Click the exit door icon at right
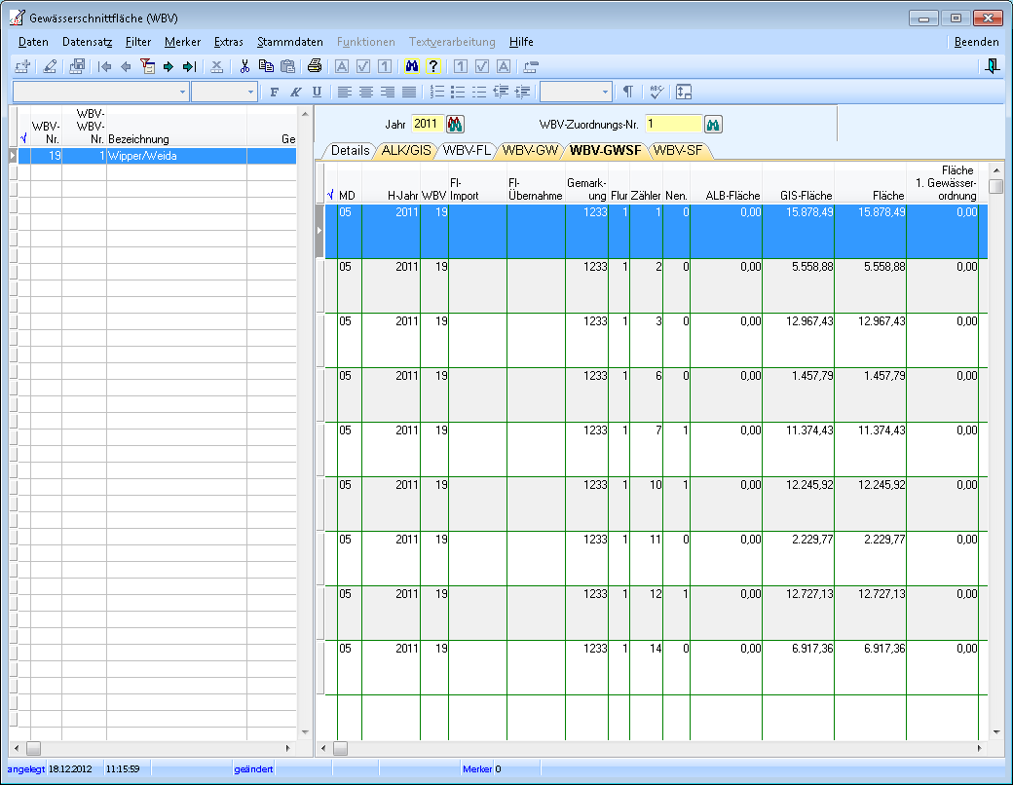Screen dimensions: 1013x785 [x=993, y=66]
